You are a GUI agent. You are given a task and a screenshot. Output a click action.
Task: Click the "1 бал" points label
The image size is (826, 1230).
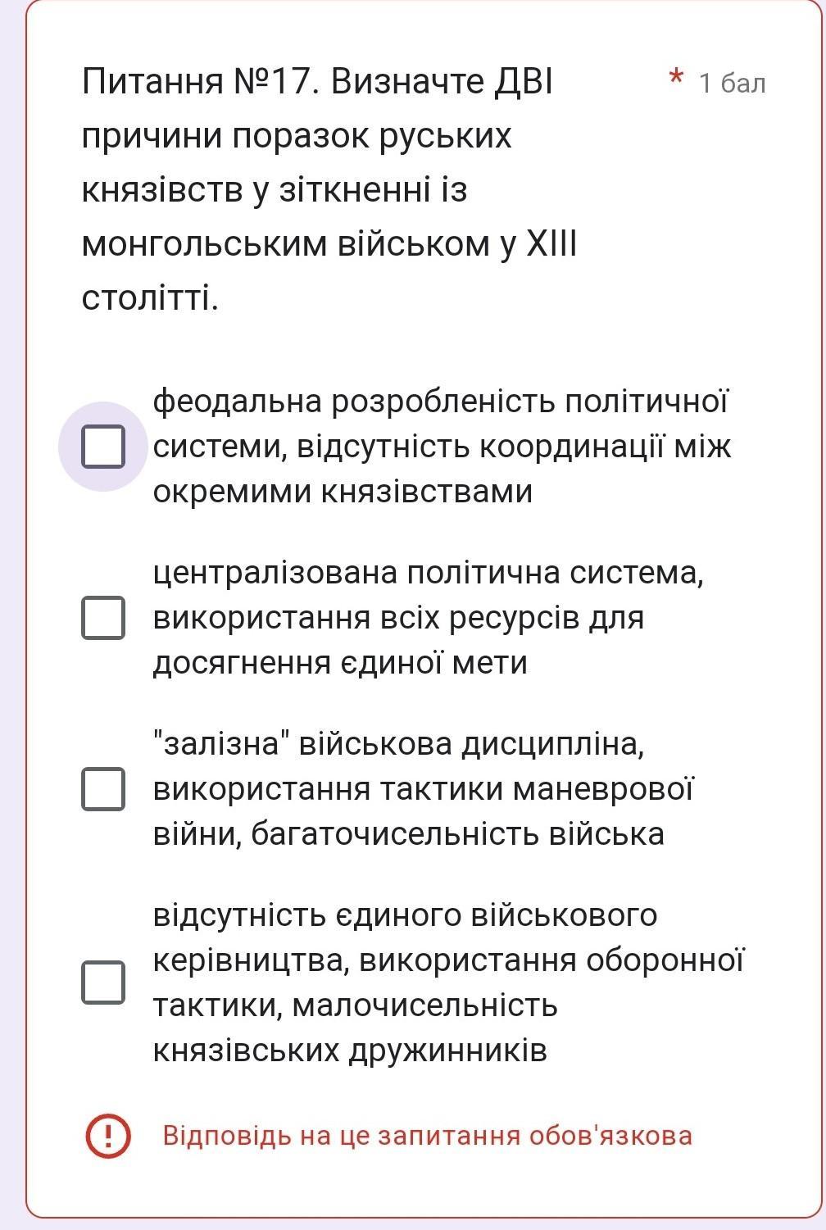(x=732, y=83)
